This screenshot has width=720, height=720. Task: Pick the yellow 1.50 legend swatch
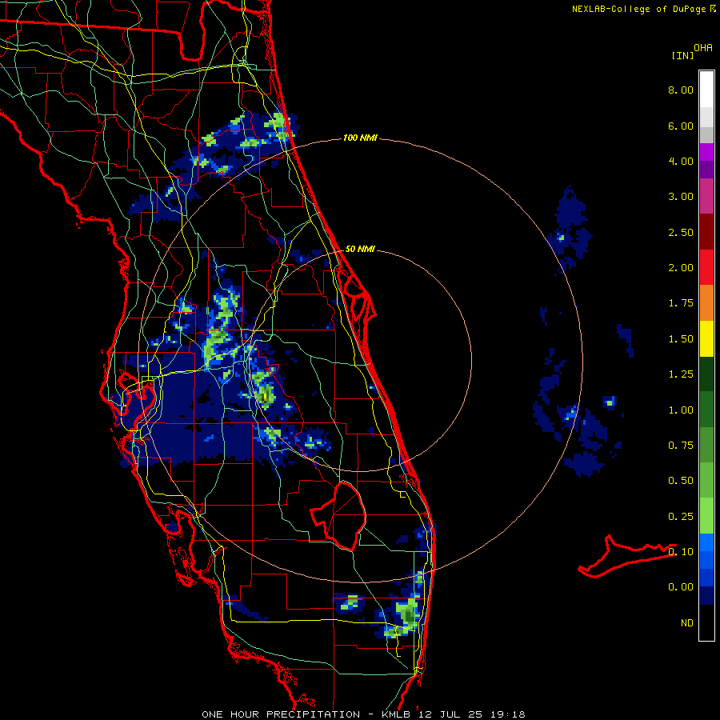(706, 338)
